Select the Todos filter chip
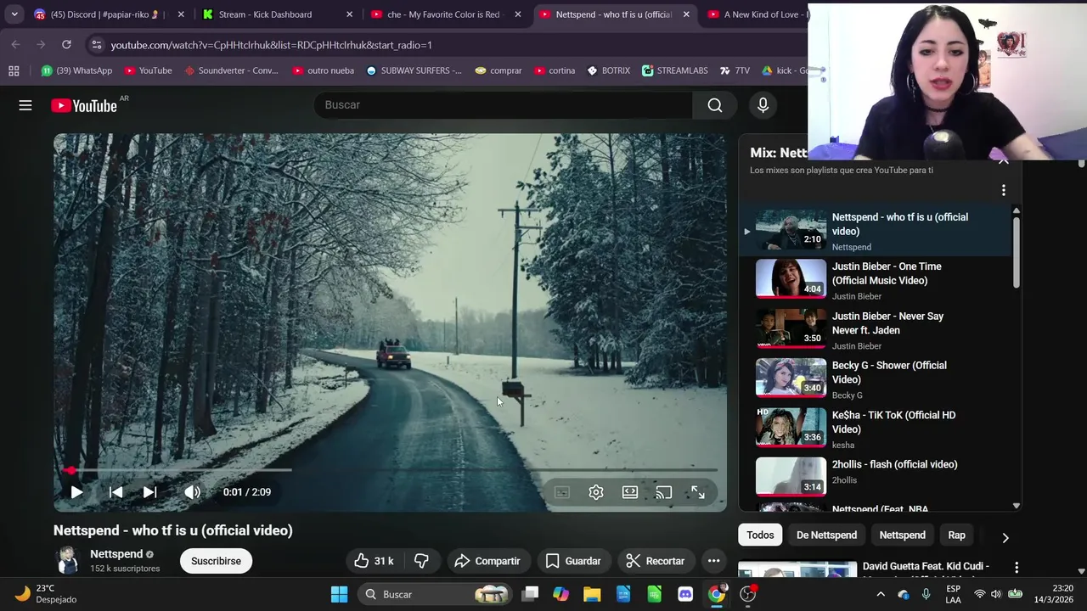Image resolution: width=1087 pixels, height=611 pixels. click(x=760, y=535)
